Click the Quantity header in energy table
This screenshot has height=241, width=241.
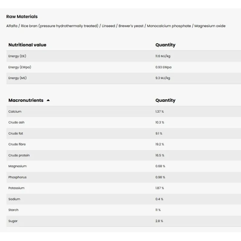(x=165, y=45)
